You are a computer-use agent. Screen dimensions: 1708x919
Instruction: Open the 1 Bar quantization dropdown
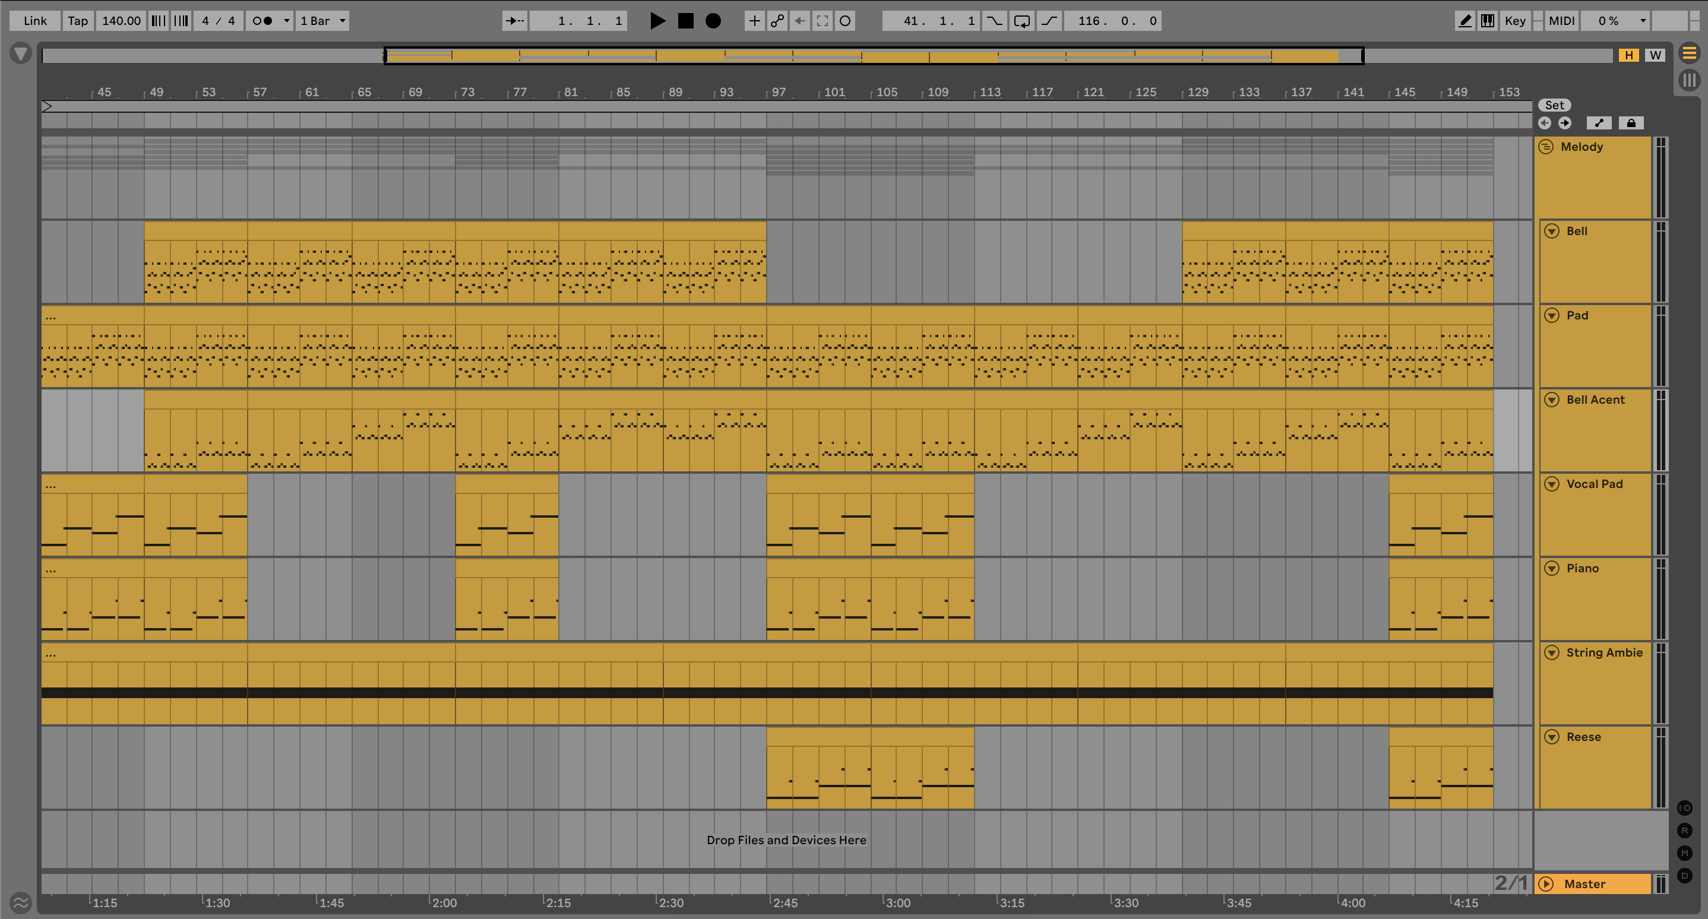[x=323, y=21]
